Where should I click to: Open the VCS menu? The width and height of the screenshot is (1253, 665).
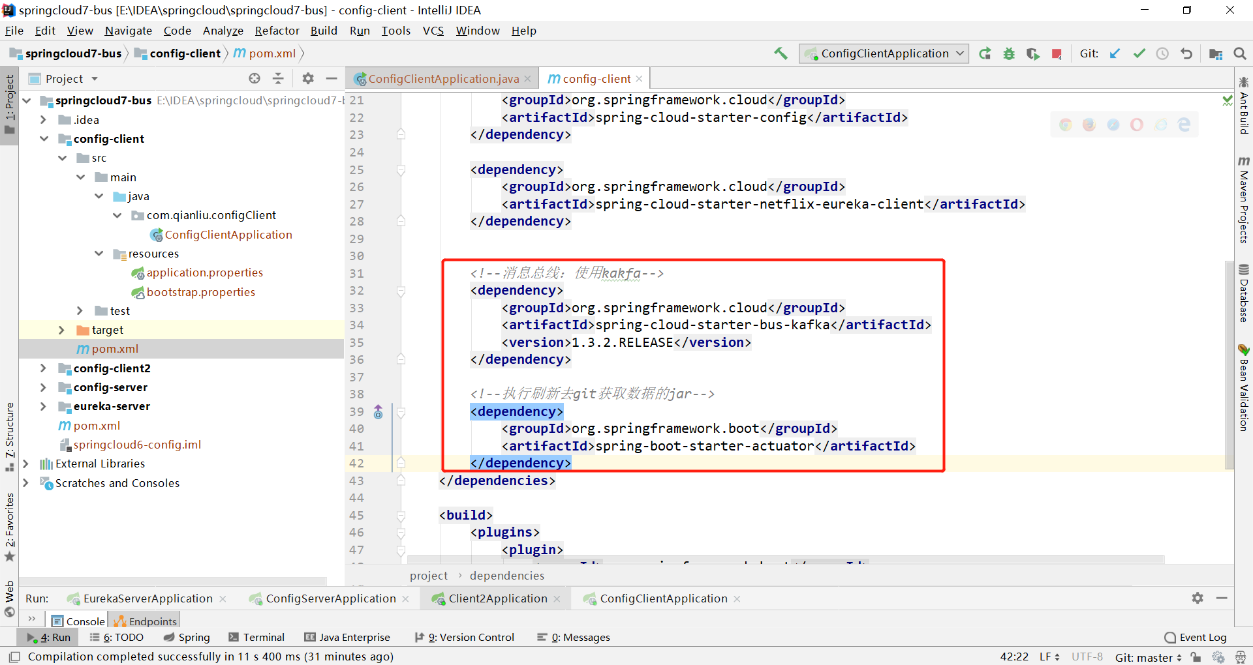tap(433, 31)
